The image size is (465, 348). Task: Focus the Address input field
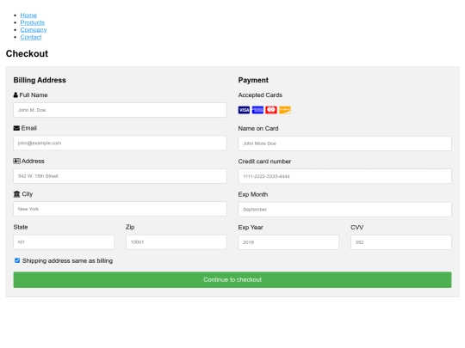pyautogui.click(x=120, y=176)
